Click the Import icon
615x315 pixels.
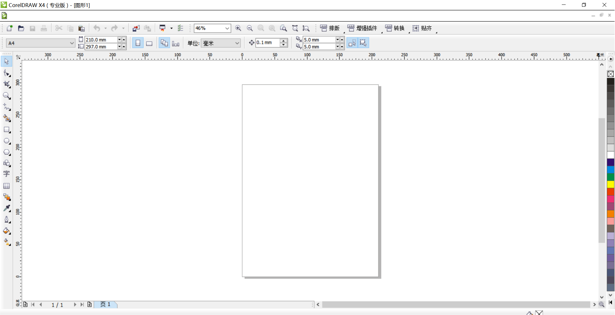(136, 28)
